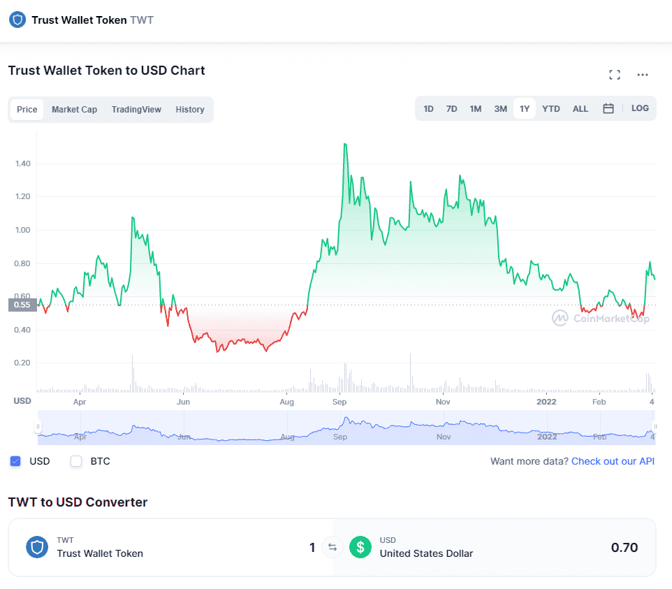The image size is (672, 589).
Task: Open the chart fullscreen view
Action: point(614,74)
